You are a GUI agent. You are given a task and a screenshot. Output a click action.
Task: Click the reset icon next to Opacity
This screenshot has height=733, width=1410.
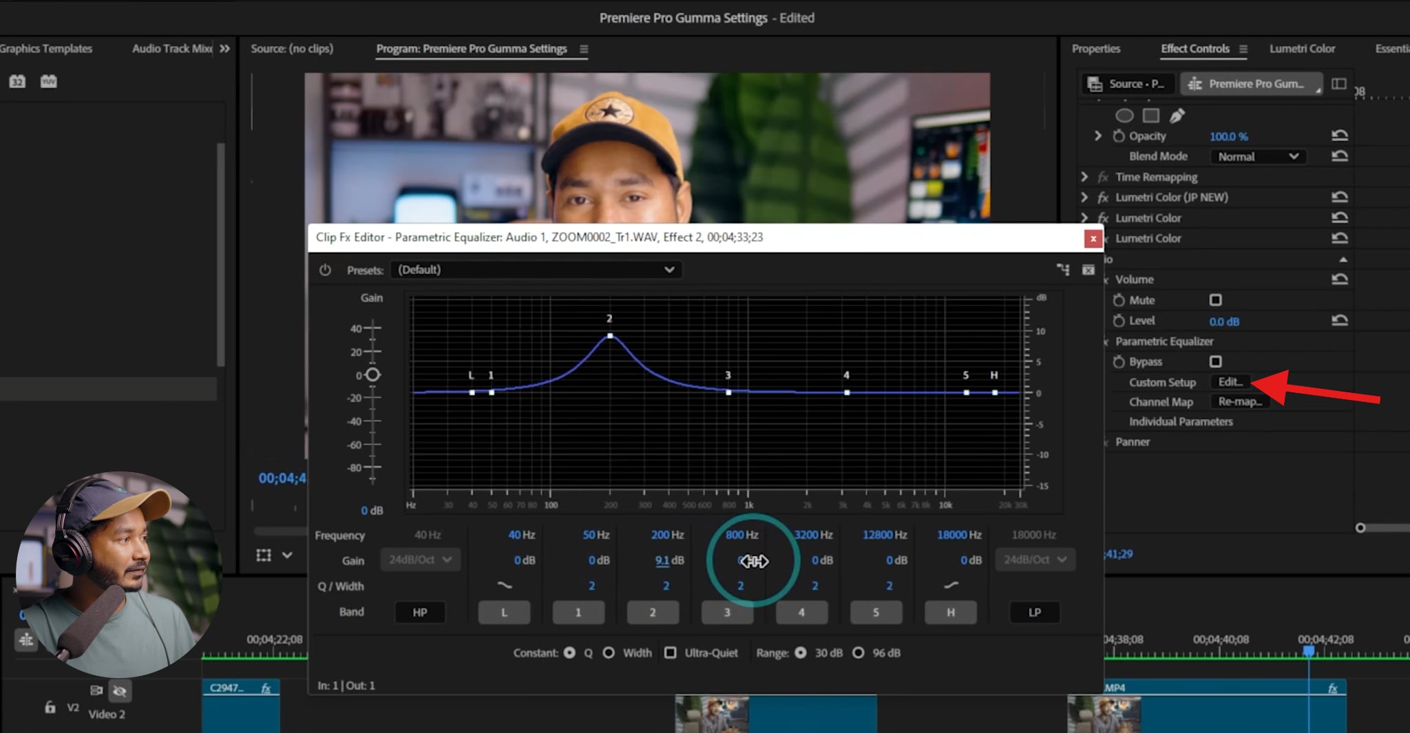pos(1340,136)
